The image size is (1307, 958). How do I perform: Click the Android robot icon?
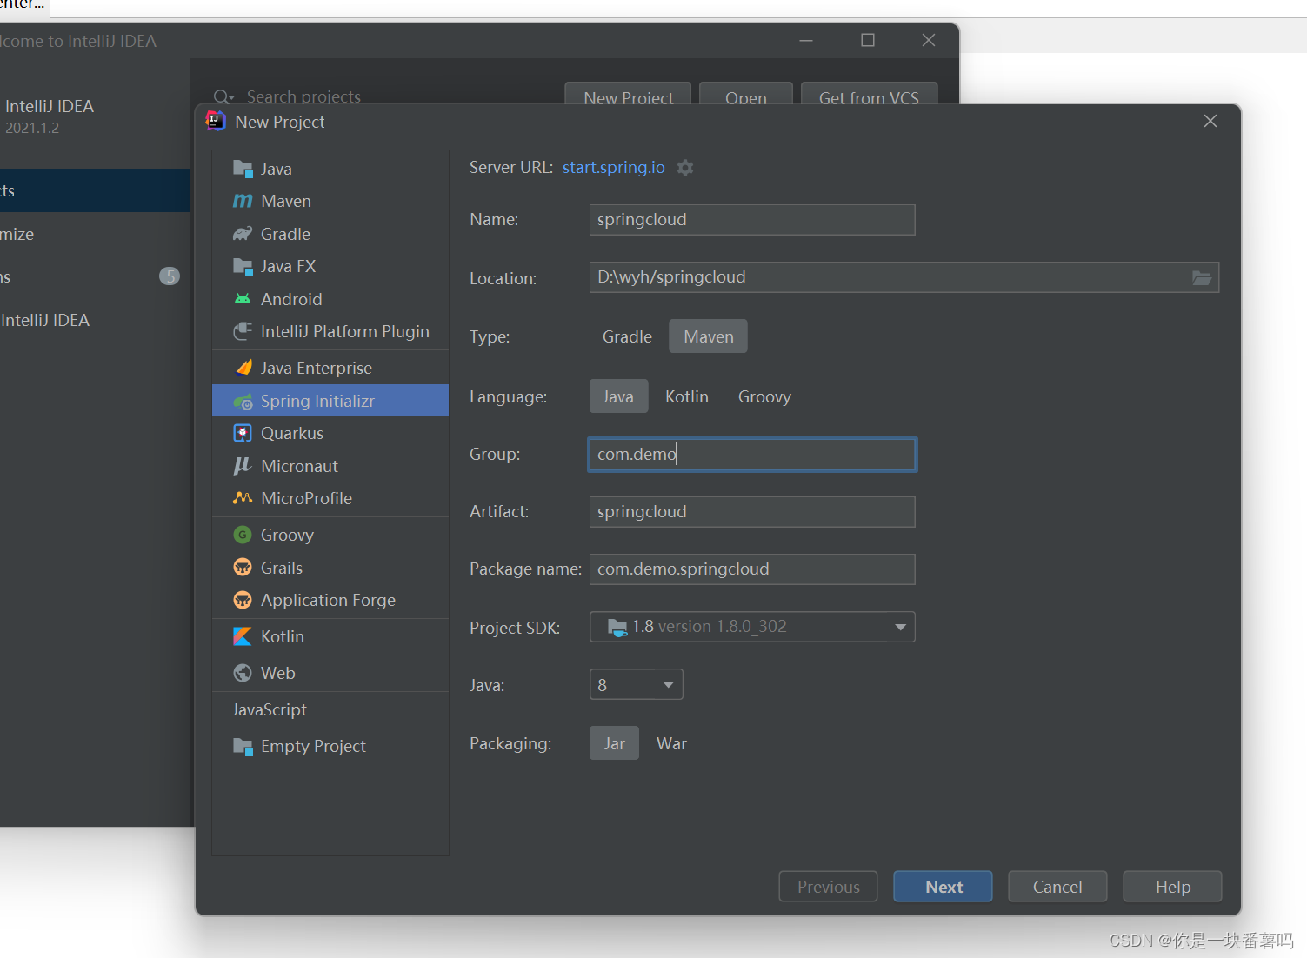[x=243, y=299]
